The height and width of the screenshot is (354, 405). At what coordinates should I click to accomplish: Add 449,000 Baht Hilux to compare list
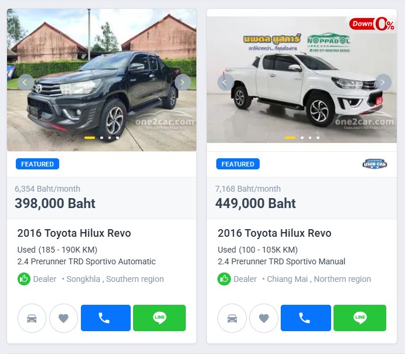pyautogui.click(x=232, y=318)
